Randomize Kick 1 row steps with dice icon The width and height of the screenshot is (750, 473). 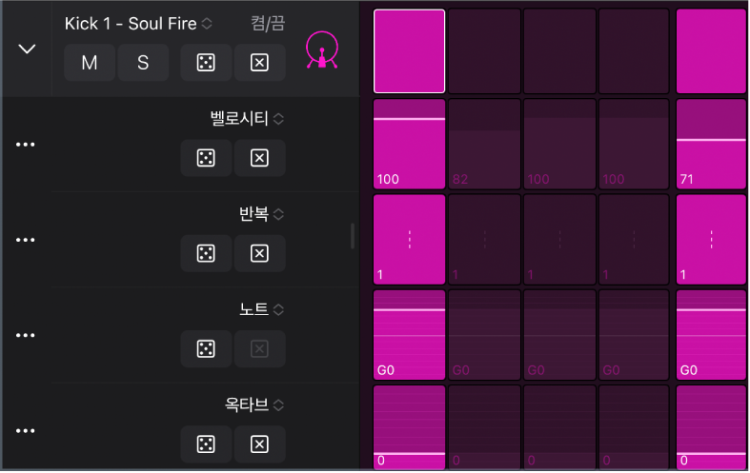point(206,63)
